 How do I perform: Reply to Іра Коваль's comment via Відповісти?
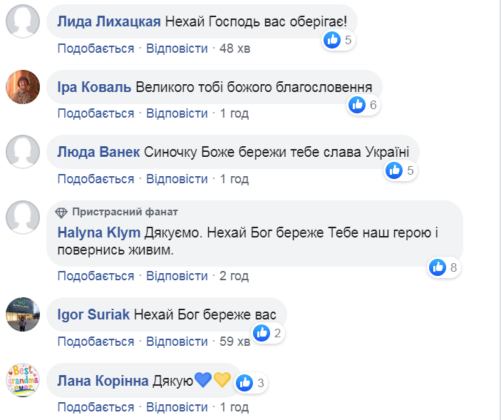[x=177, y=113]
